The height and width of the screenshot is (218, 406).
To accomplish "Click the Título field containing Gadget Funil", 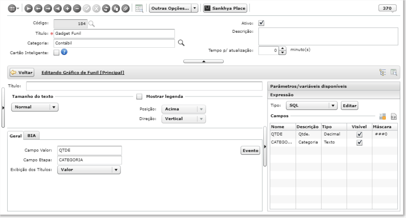I will click(x=114, y=33).
